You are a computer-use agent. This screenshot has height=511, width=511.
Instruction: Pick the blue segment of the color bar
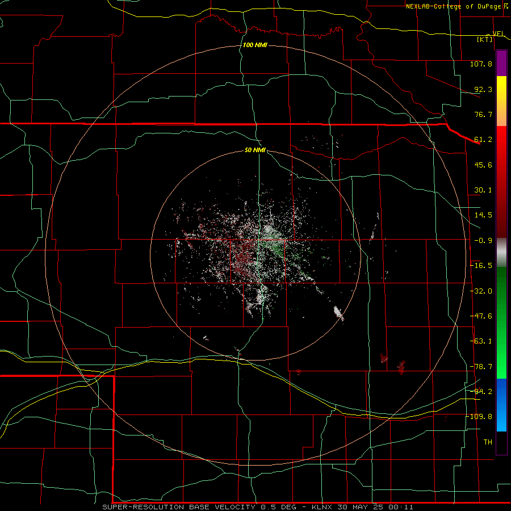501,405
